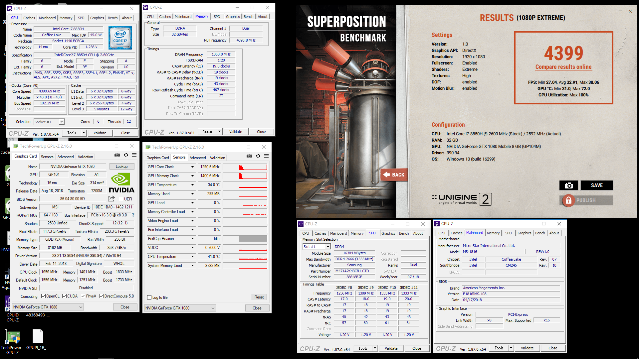This screenshot has height=359, width=639.
Task: Toggle the PhysX checkbox
Action: (x=83, y=296)
